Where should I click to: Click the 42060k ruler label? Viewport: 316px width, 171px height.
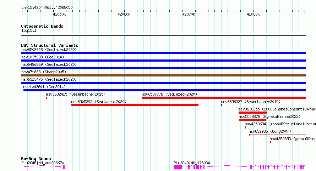[x=124, y=15]
